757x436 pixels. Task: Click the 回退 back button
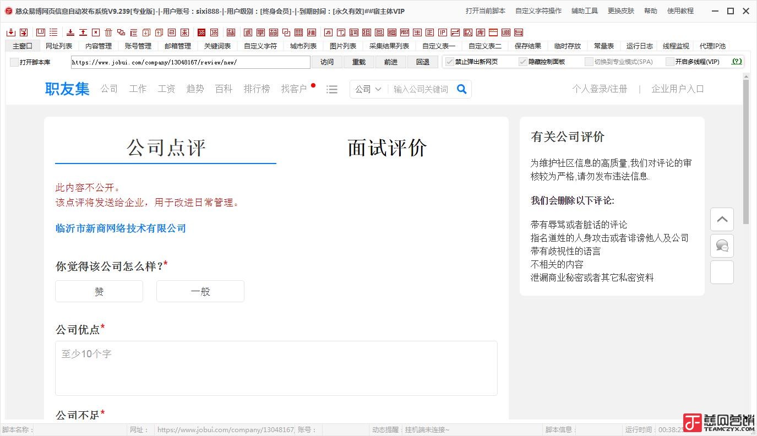tap(423, 62)
